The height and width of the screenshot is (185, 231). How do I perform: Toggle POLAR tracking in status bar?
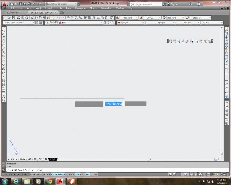54,175
